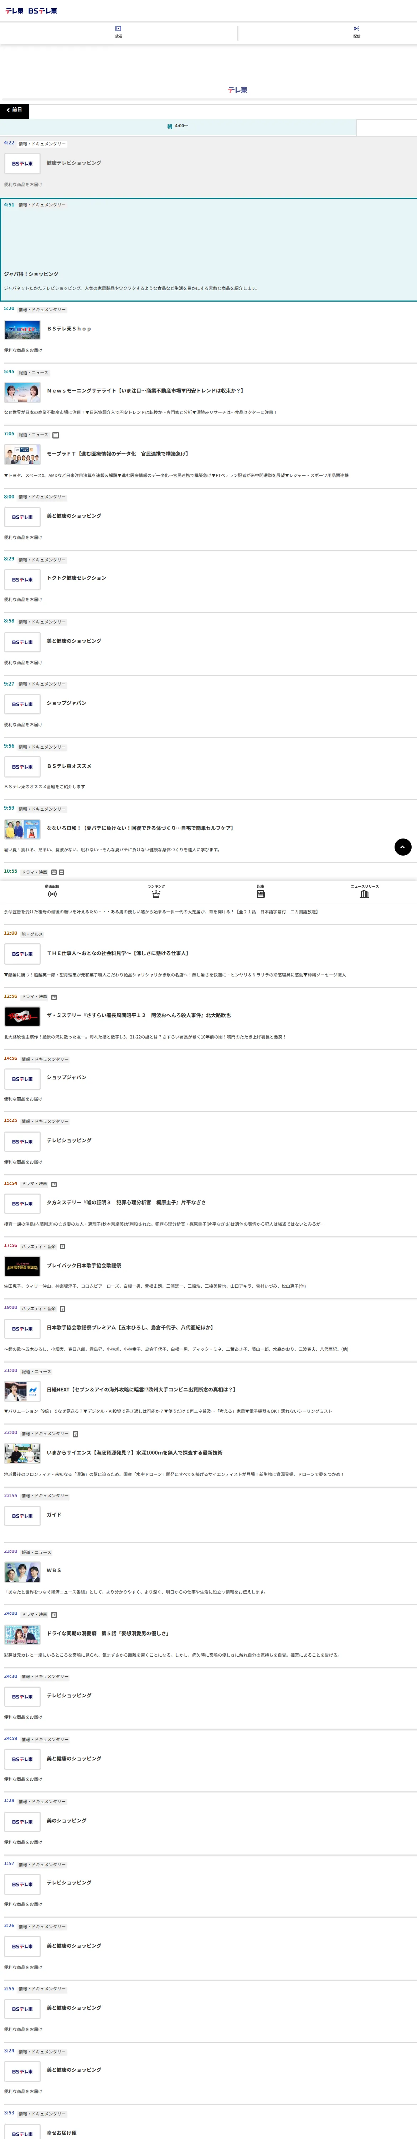
Task: Switch to the 放送 tab
Action: coord(119,32)
